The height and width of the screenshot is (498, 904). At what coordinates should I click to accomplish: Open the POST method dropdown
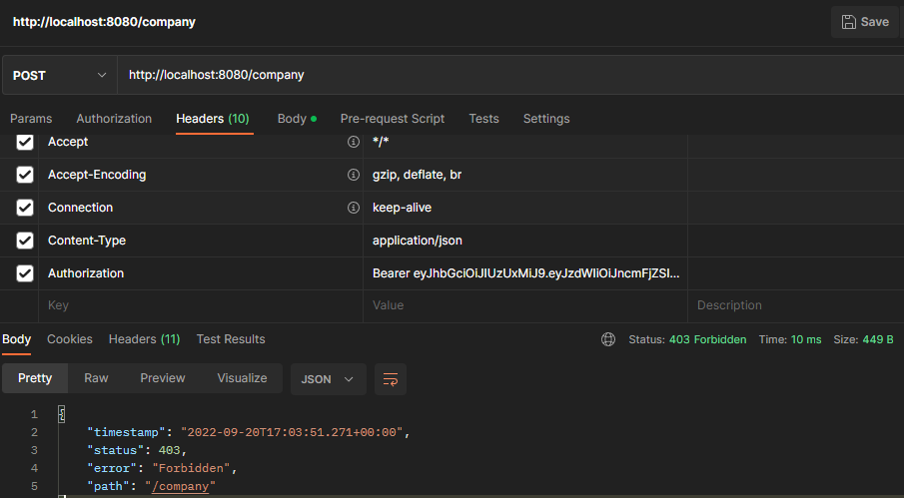60,75
